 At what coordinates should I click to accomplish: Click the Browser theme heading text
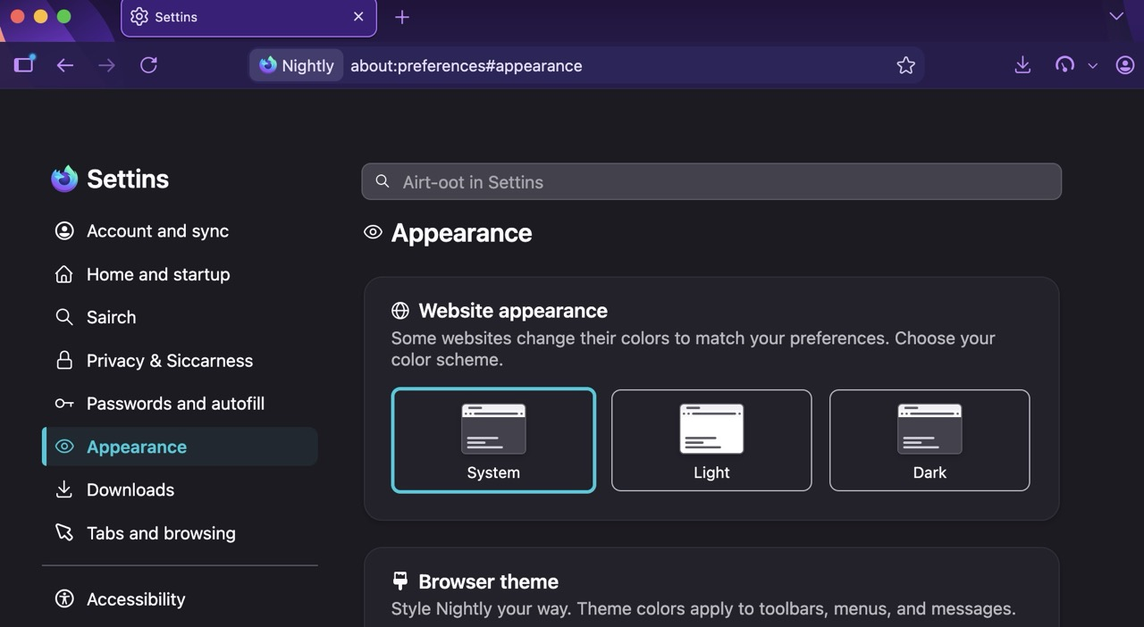point(488,581)
